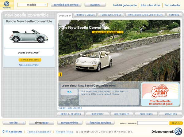Open the models dropdown menu
This screenshot has width=184, height=137.
(x=33, y=5)
